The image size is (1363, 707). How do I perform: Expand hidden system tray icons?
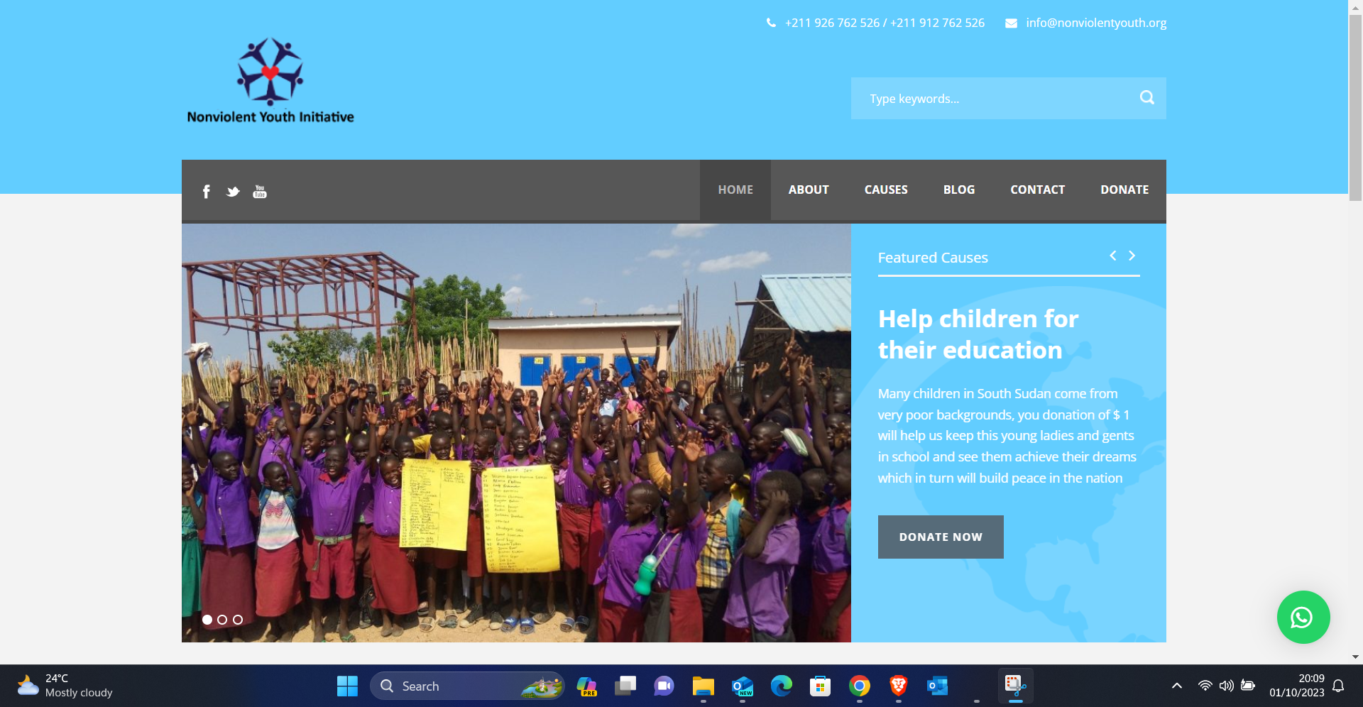(x=1177, y=686)
